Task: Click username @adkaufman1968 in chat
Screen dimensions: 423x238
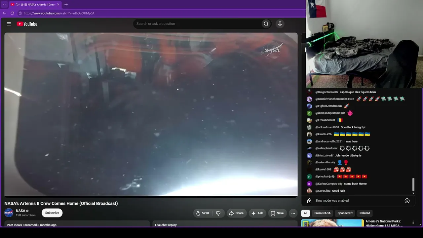Action: (327, 127)
